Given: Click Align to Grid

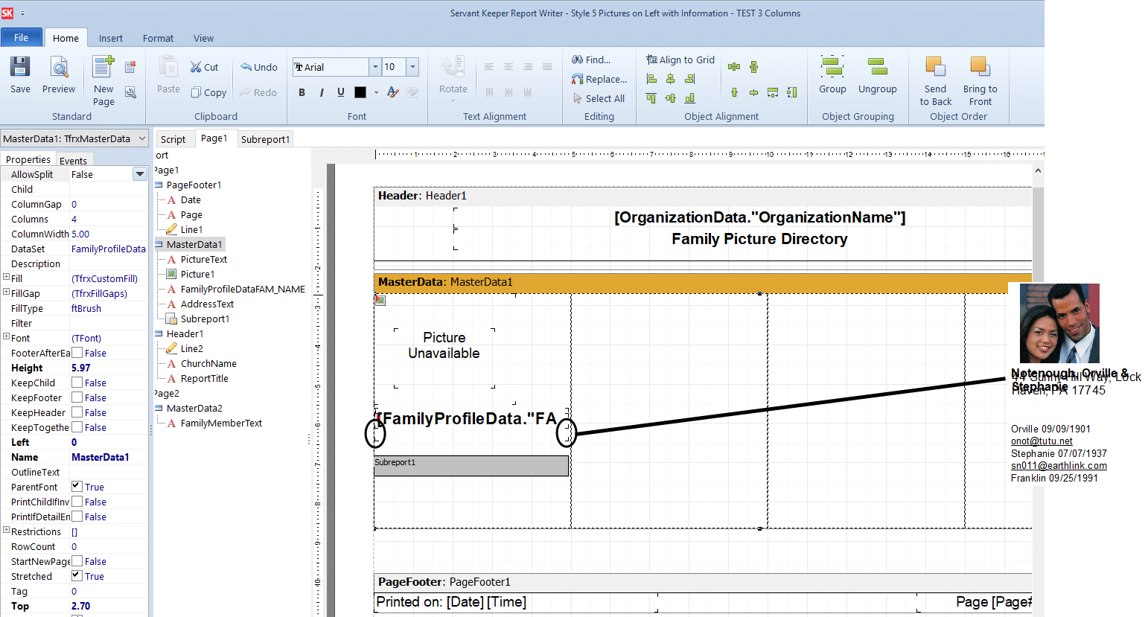Looking at the screenshot, I should [680, 60].
